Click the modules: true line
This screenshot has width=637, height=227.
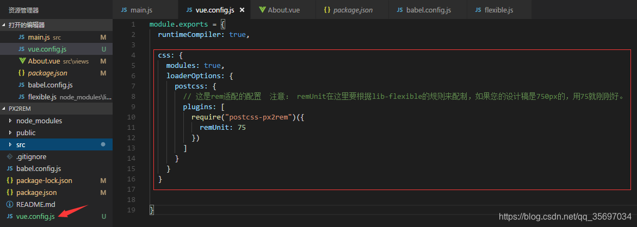click(195, 65)
